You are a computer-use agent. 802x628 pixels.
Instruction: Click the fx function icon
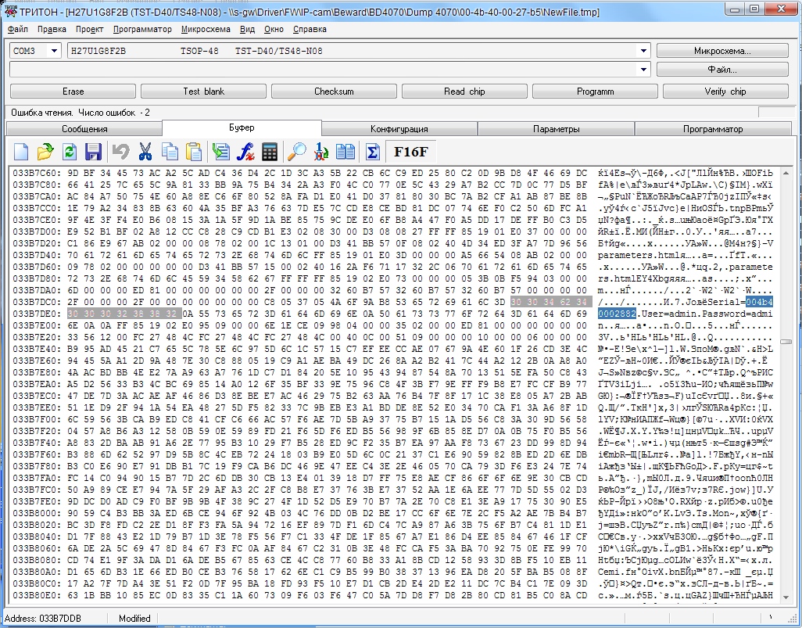[245, 151]
